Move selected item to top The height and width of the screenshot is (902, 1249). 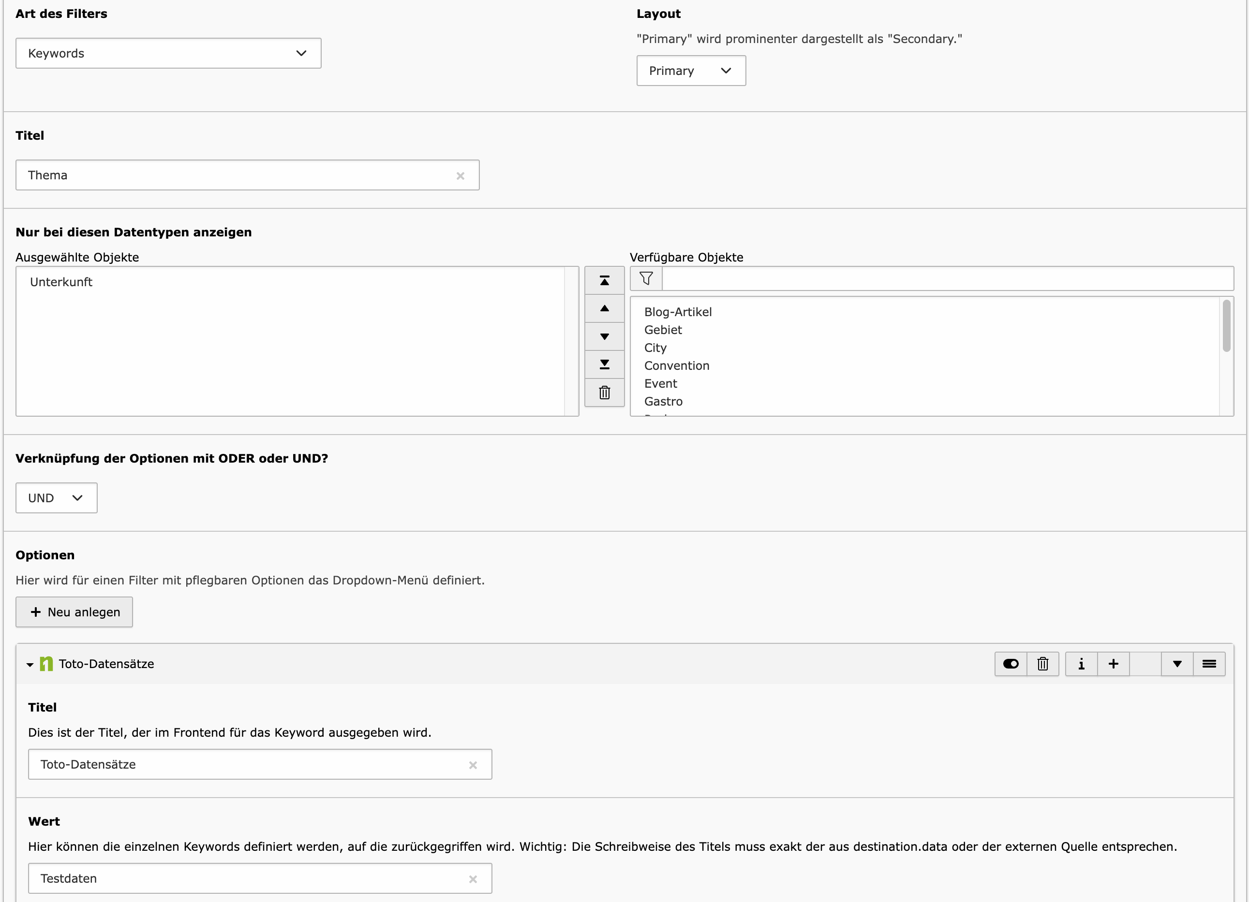tap(604, 281)
